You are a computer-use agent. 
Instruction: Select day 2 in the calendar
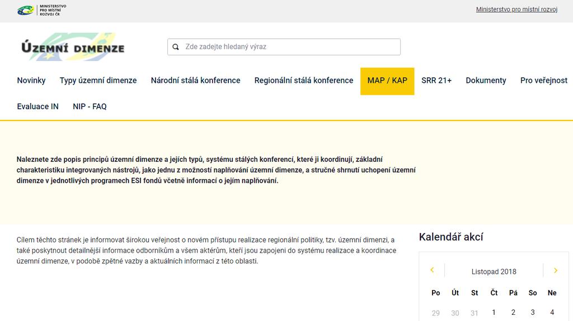[513, 312]
